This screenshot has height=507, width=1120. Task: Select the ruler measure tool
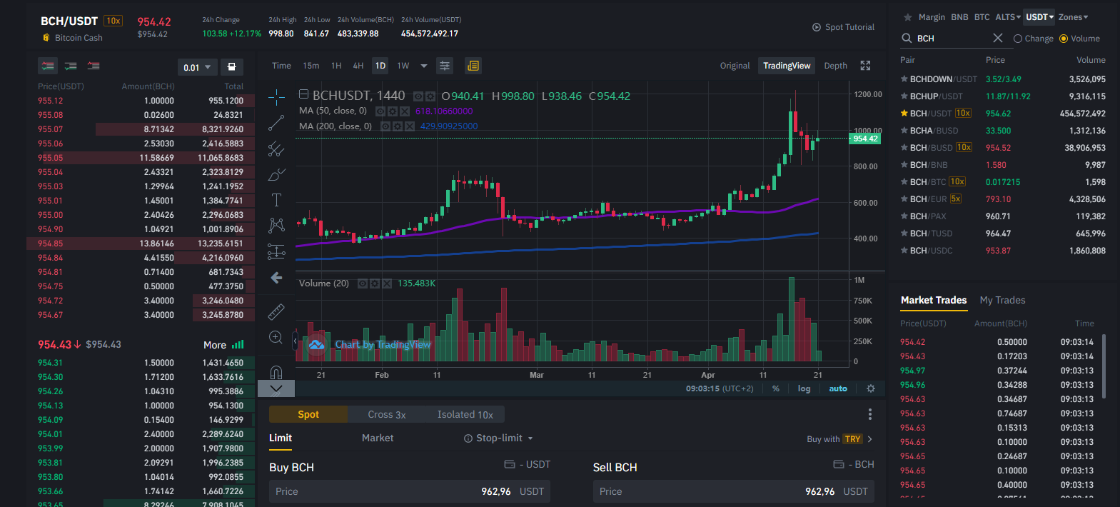[276, 311]
